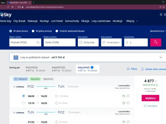
Task: Click meal icon on 13:10 flight row
Action: [124, 103]
